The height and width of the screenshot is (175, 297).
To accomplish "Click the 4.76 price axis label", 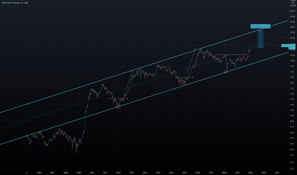I will [292, 83].
